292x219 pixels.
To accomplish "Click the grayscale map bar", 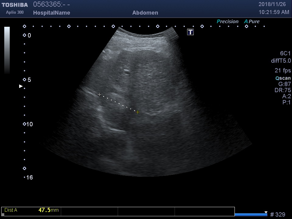I will (x=7, y=50).
